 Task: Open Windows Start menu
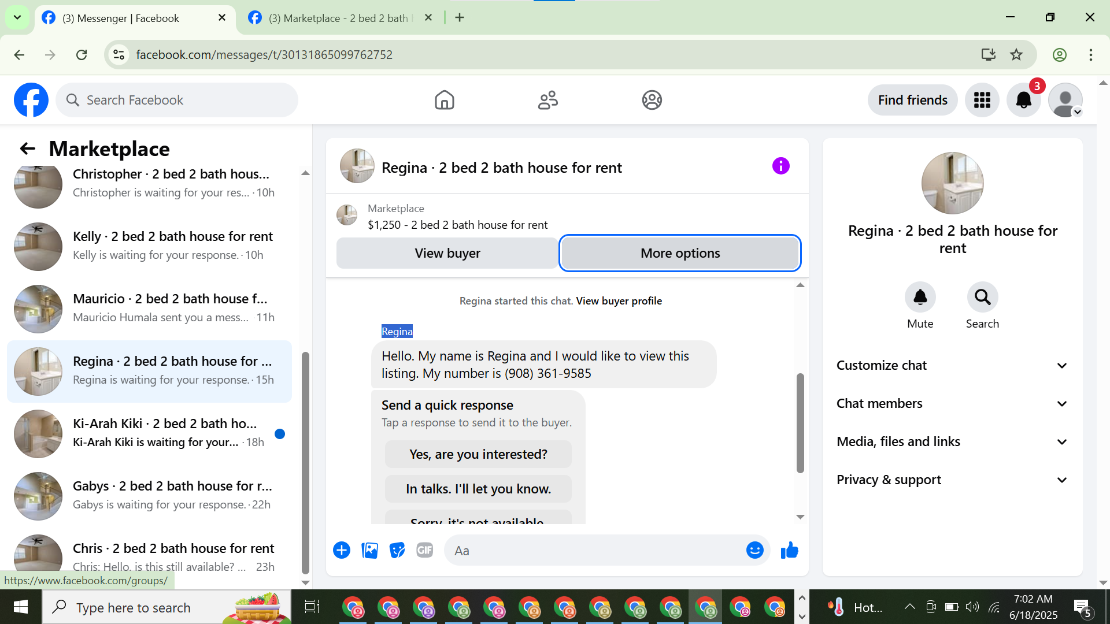(x=21, y=607)
